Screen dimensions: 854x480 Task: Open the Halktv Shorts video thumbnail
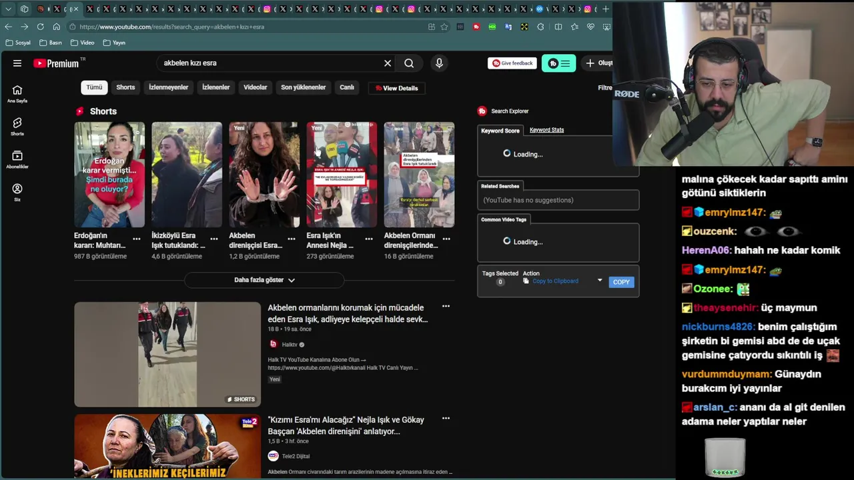tap(167, 354)
